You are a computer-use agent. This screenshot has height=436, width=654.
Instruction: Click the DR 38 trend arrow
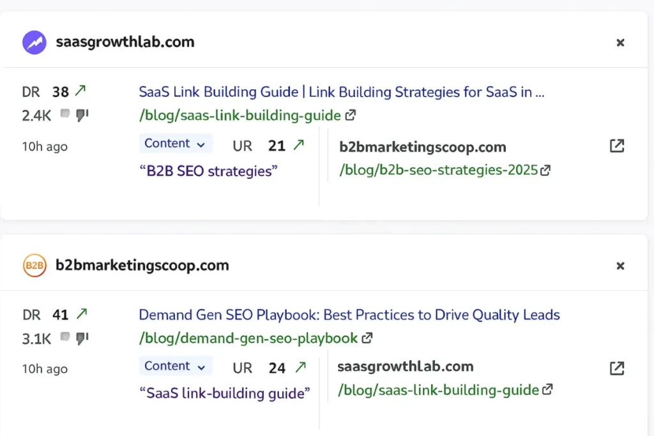[x=80, y=91]
